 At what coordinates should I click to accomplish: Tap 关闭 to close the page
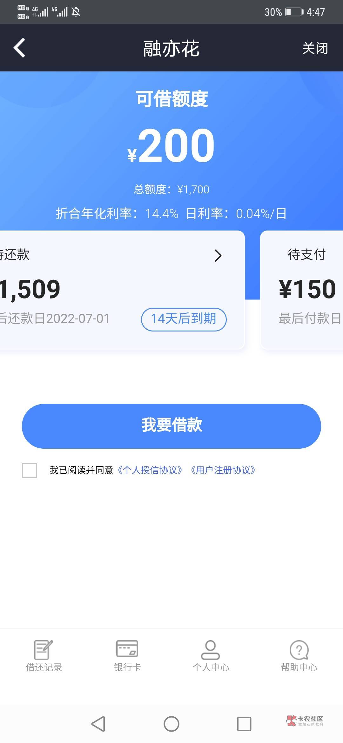click(315, 48)
